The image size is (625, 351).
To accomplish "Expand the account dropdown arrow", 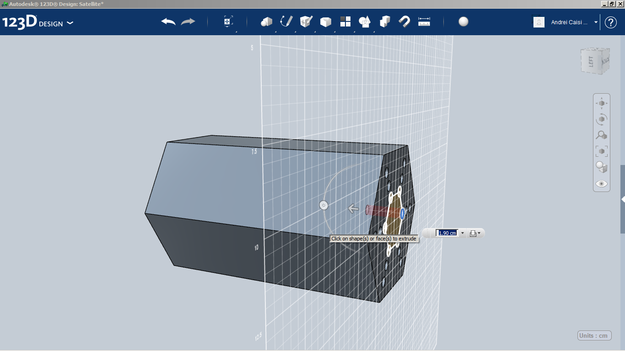I will (596, 22).
